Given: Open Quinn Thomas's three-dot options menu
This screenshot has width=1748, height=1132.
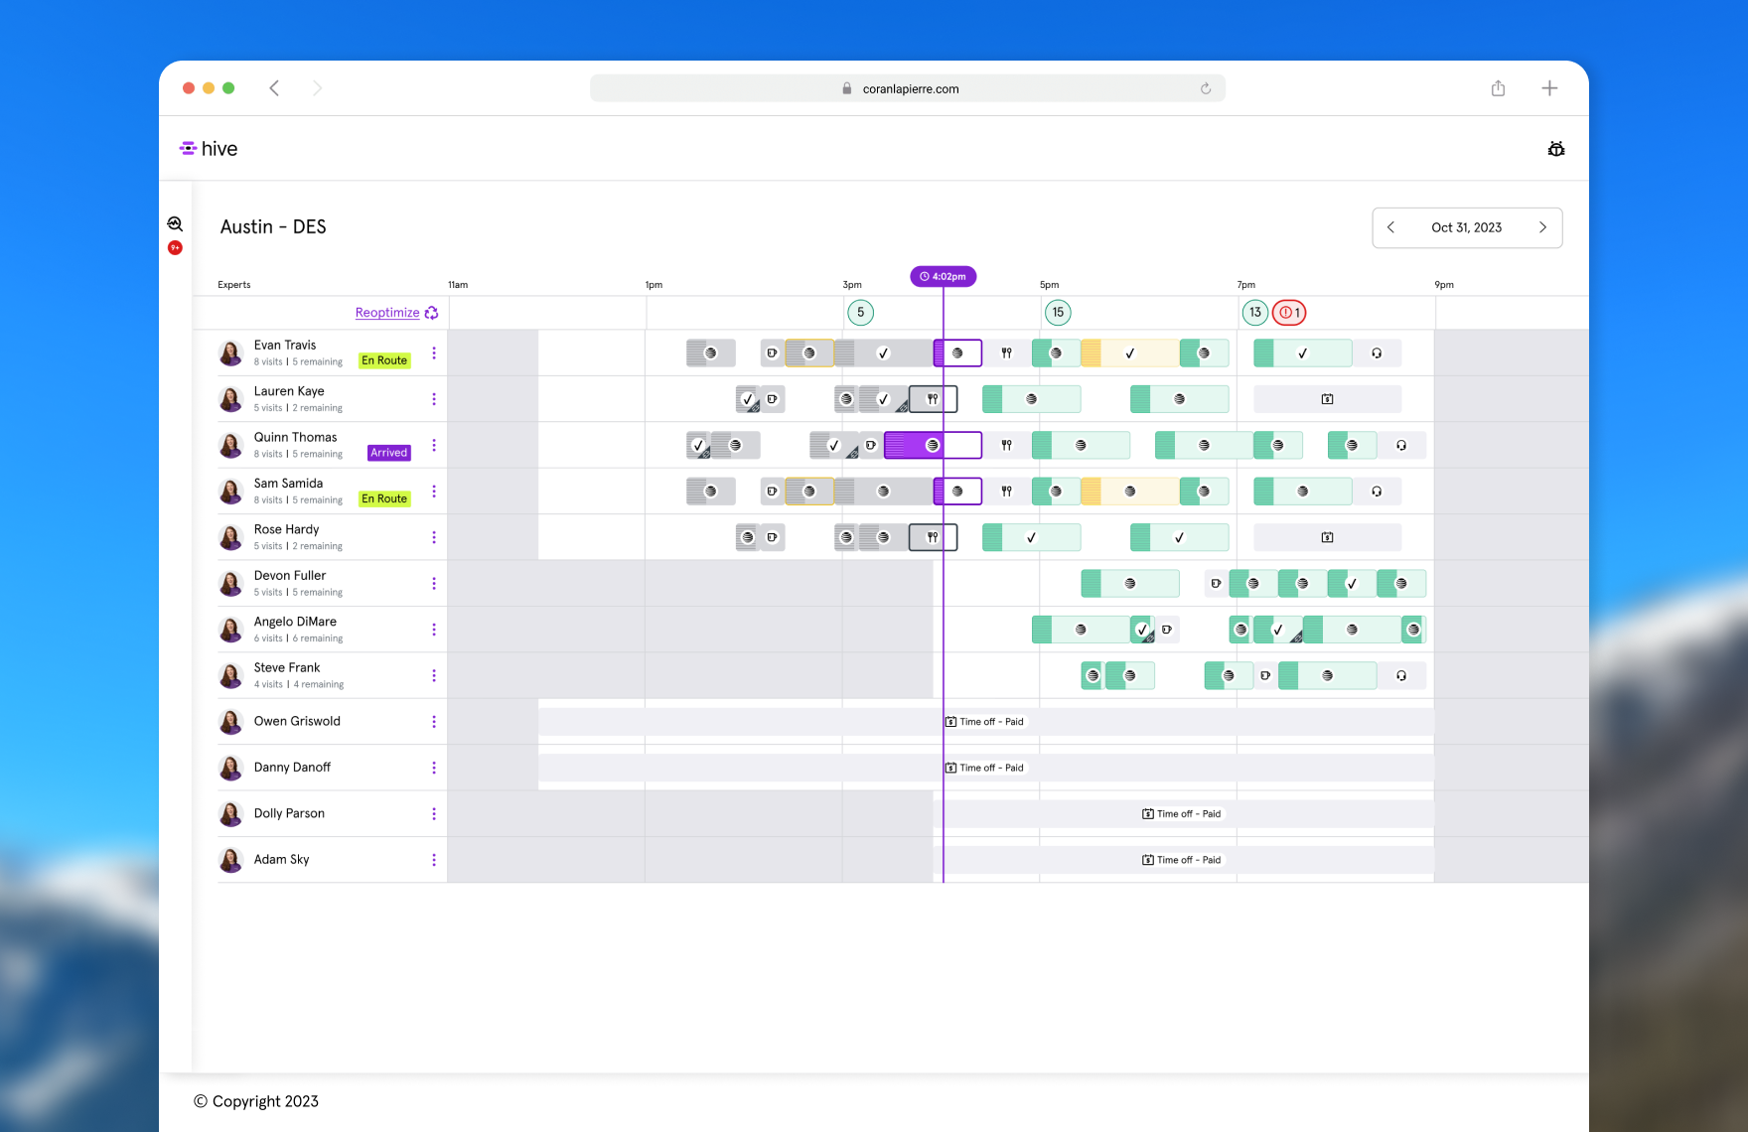Looking at the screenshot, I should tap(434, 446).
